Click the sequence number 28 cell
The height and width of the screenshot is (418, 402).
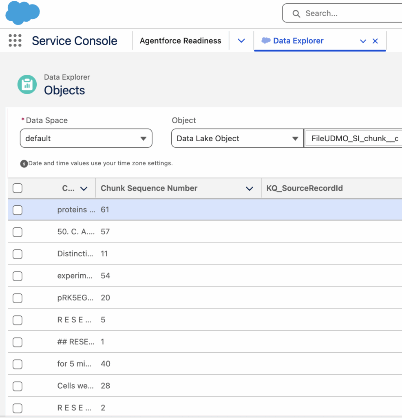(x=106, y=386)
